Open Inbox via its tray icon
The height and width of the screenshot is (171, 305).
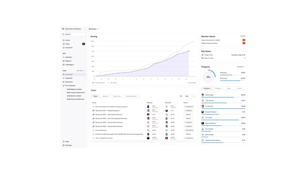click(x=64, y=44)
